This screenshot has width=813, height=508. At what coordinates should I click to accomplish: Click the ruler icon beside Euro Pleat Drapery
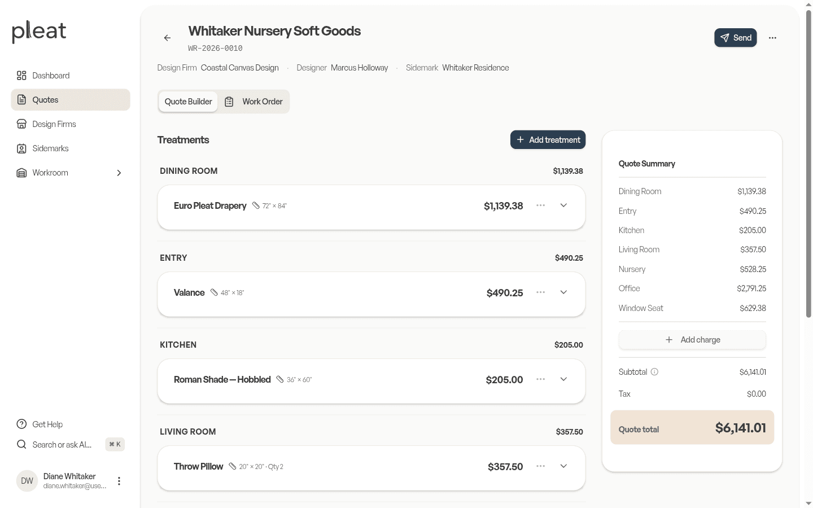click(256, 205)
